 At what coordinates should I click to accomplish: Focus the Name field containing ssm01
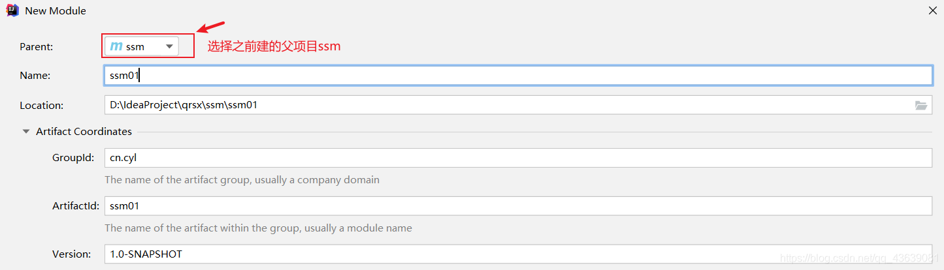(518, 75)
